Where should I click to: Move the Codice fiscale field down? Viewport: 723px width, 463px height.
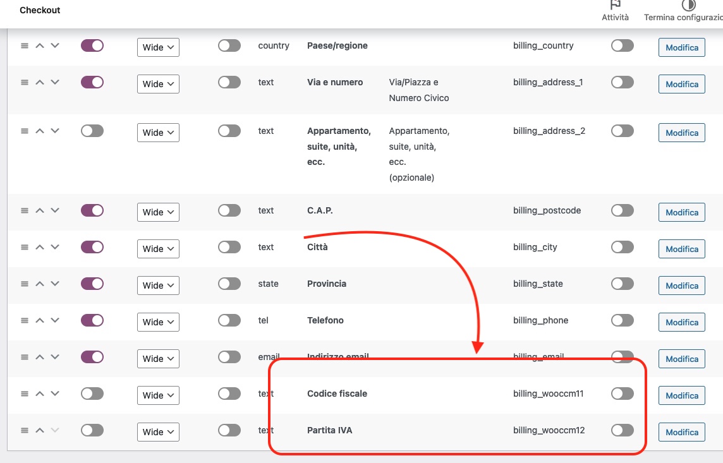tap(55, 394)
